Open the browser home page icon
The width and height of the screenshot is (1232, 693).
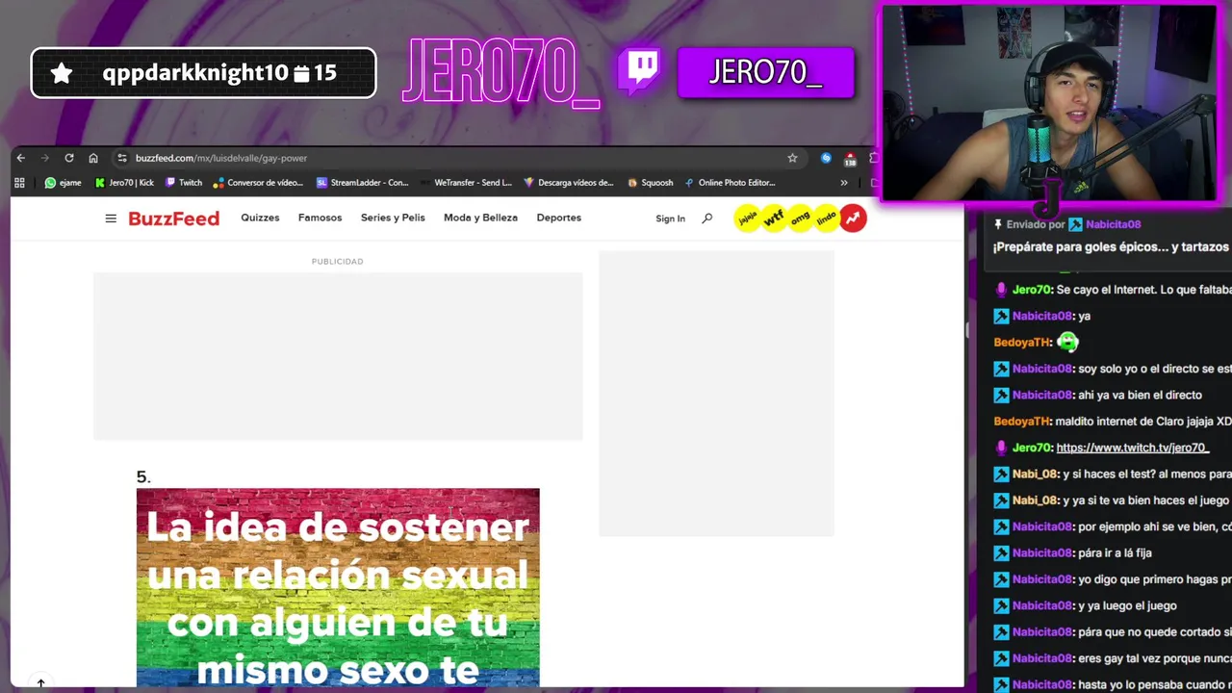(93, 158)
